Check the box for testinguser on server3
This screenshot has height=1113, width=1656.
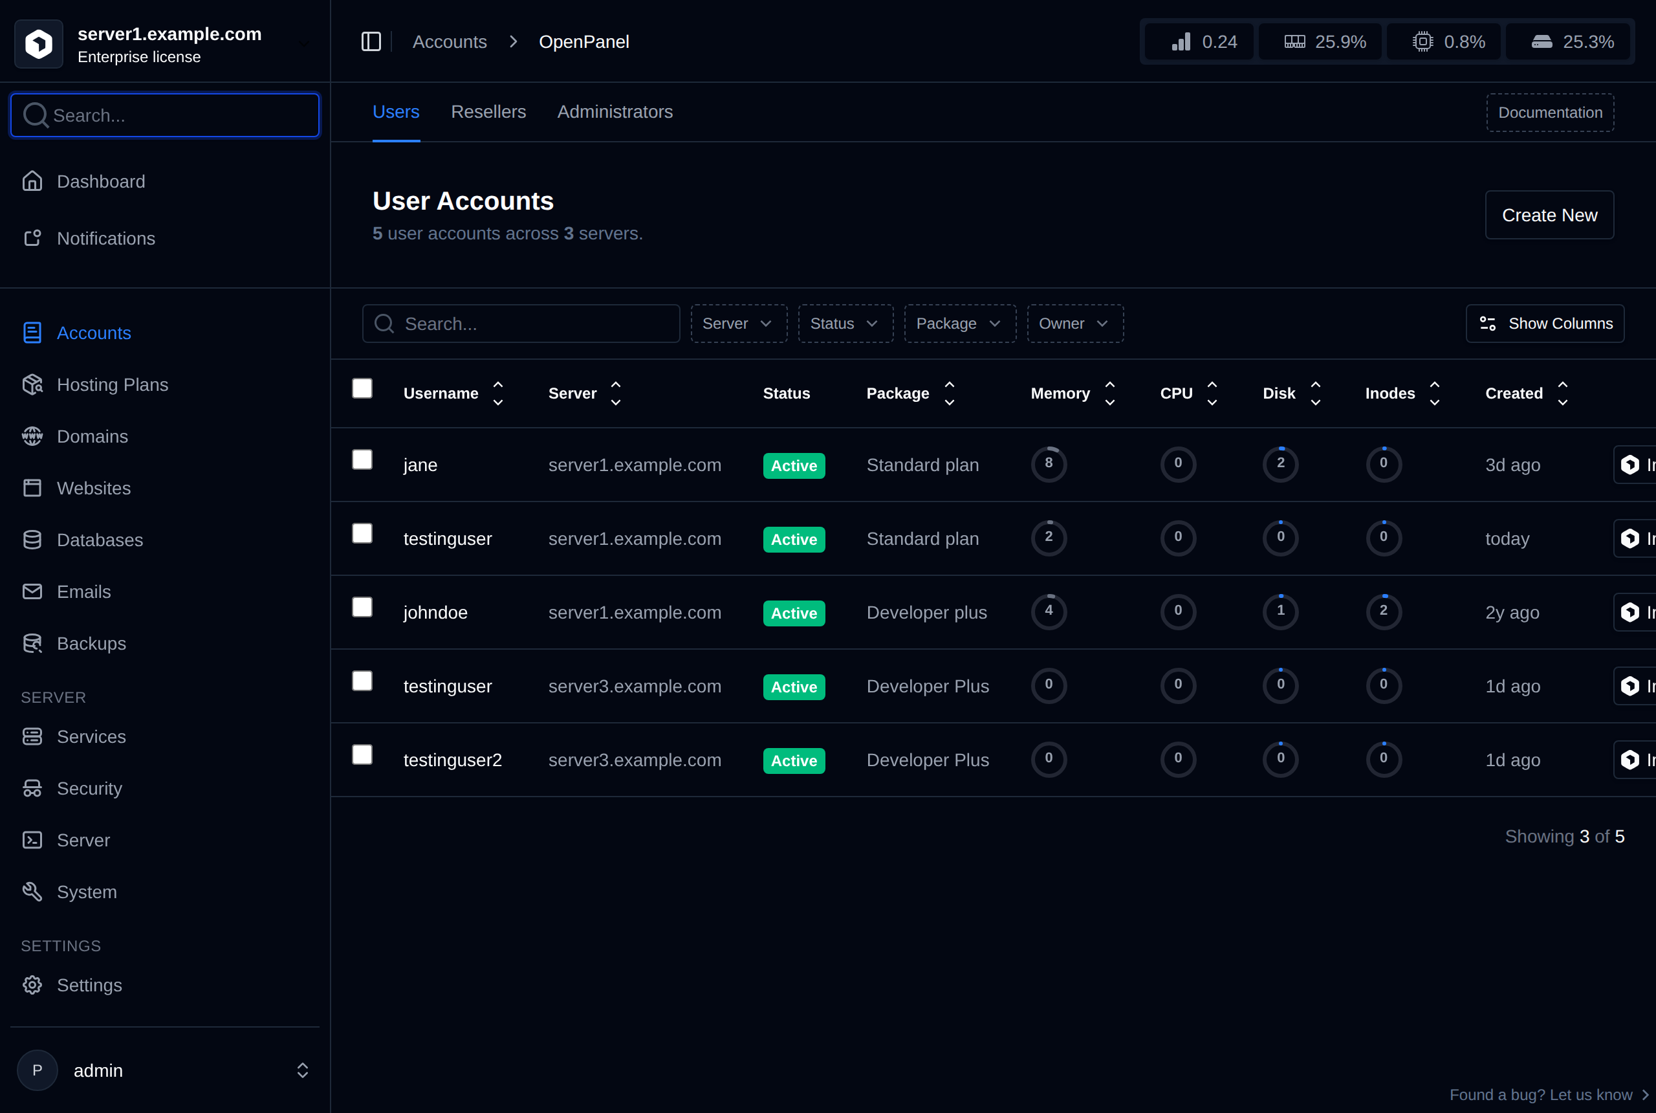[x=362, y=681]
